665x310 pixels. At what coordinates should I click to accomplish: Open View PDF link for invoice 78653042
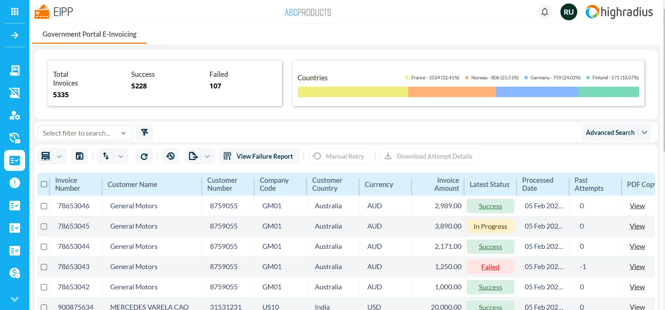(x=637, y=287)
